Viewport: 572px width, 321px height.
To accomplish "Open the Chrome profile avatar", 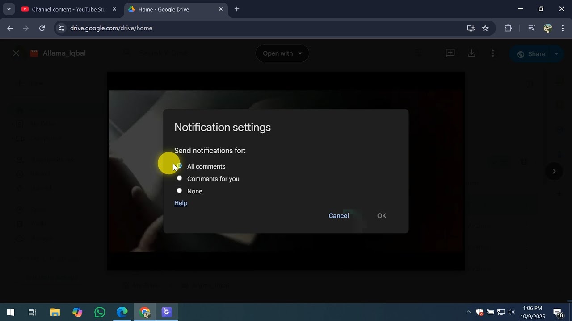I will coord(548,28).
